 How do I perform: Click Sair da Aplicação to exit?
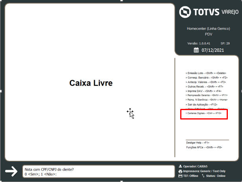coord(201,105)
